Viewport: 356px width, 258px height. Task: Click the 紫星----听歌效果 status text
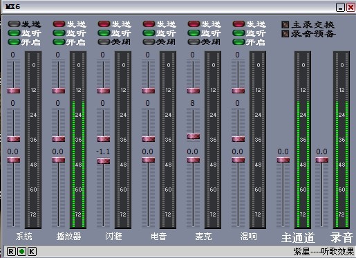324,252
